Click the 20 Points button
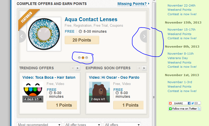 pyautogui.click(x=82, y=40)
